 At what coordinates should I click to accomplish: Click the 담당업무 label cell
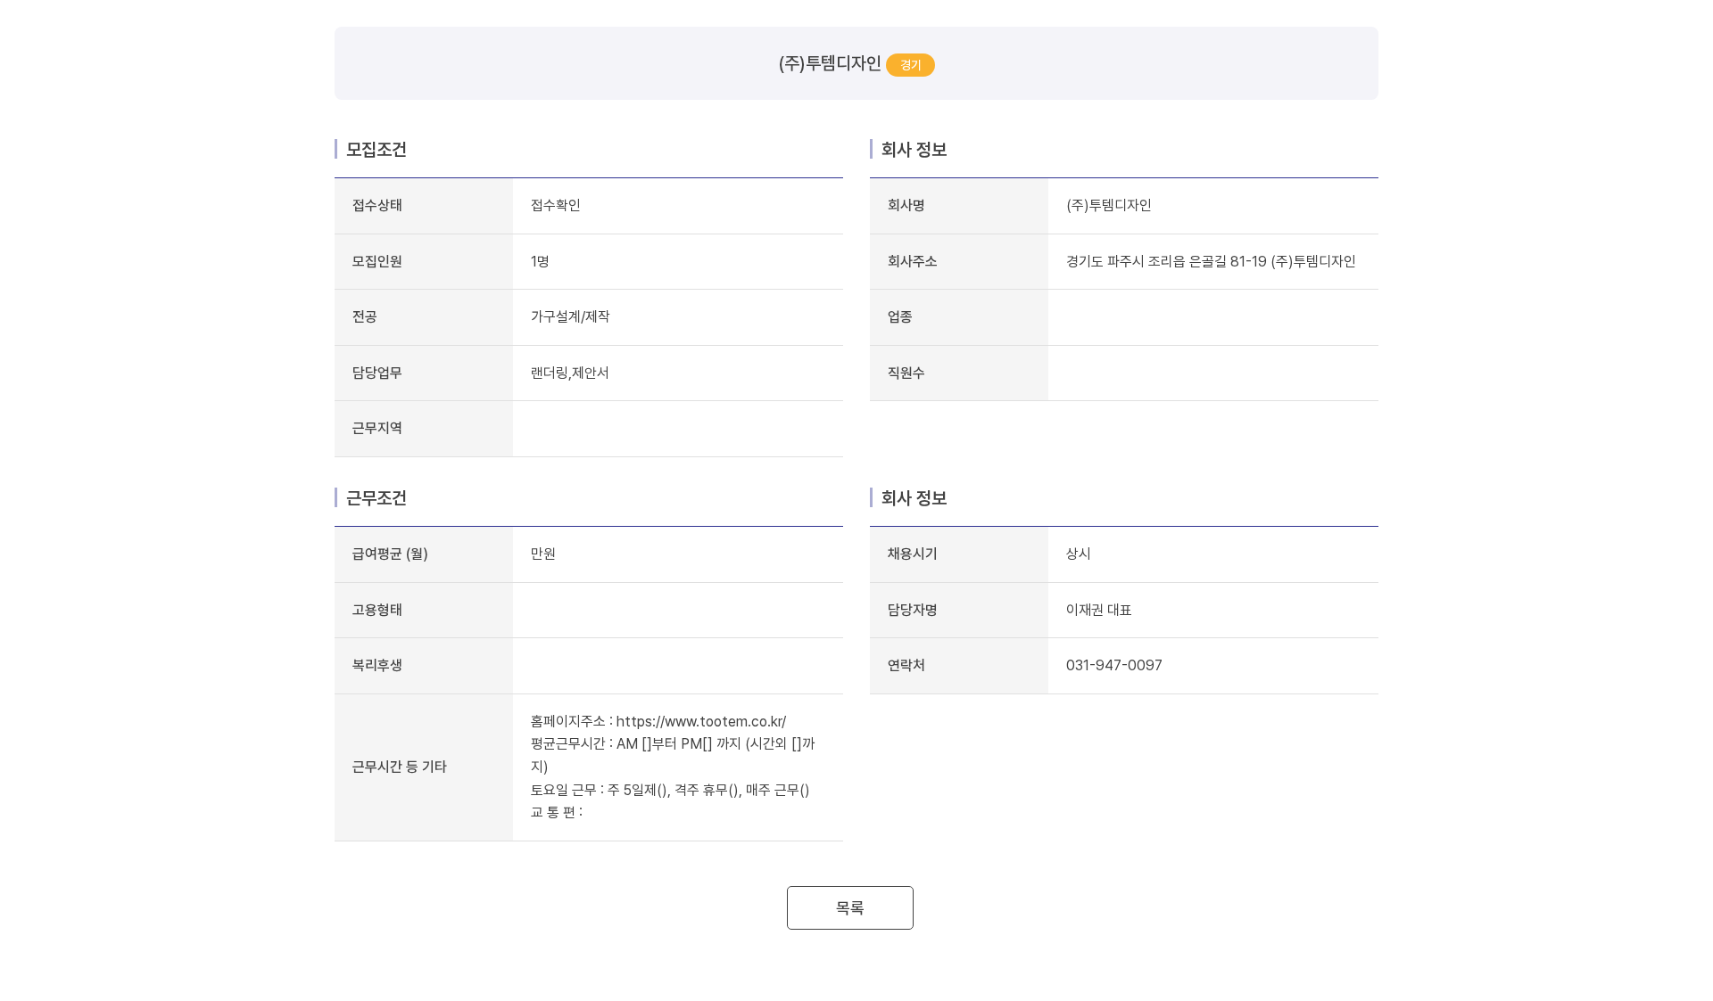point(424,373)
